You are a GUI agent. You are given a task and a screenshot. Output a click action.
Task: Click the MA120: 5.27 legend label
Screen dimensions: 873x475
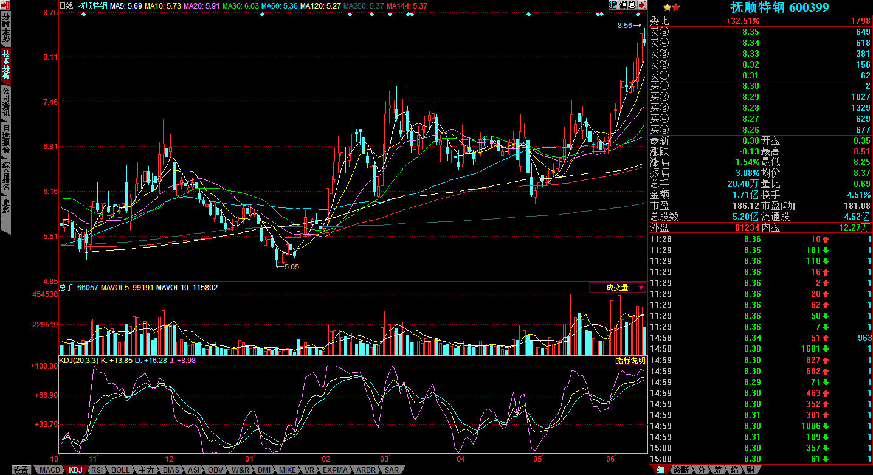[321, 5]
